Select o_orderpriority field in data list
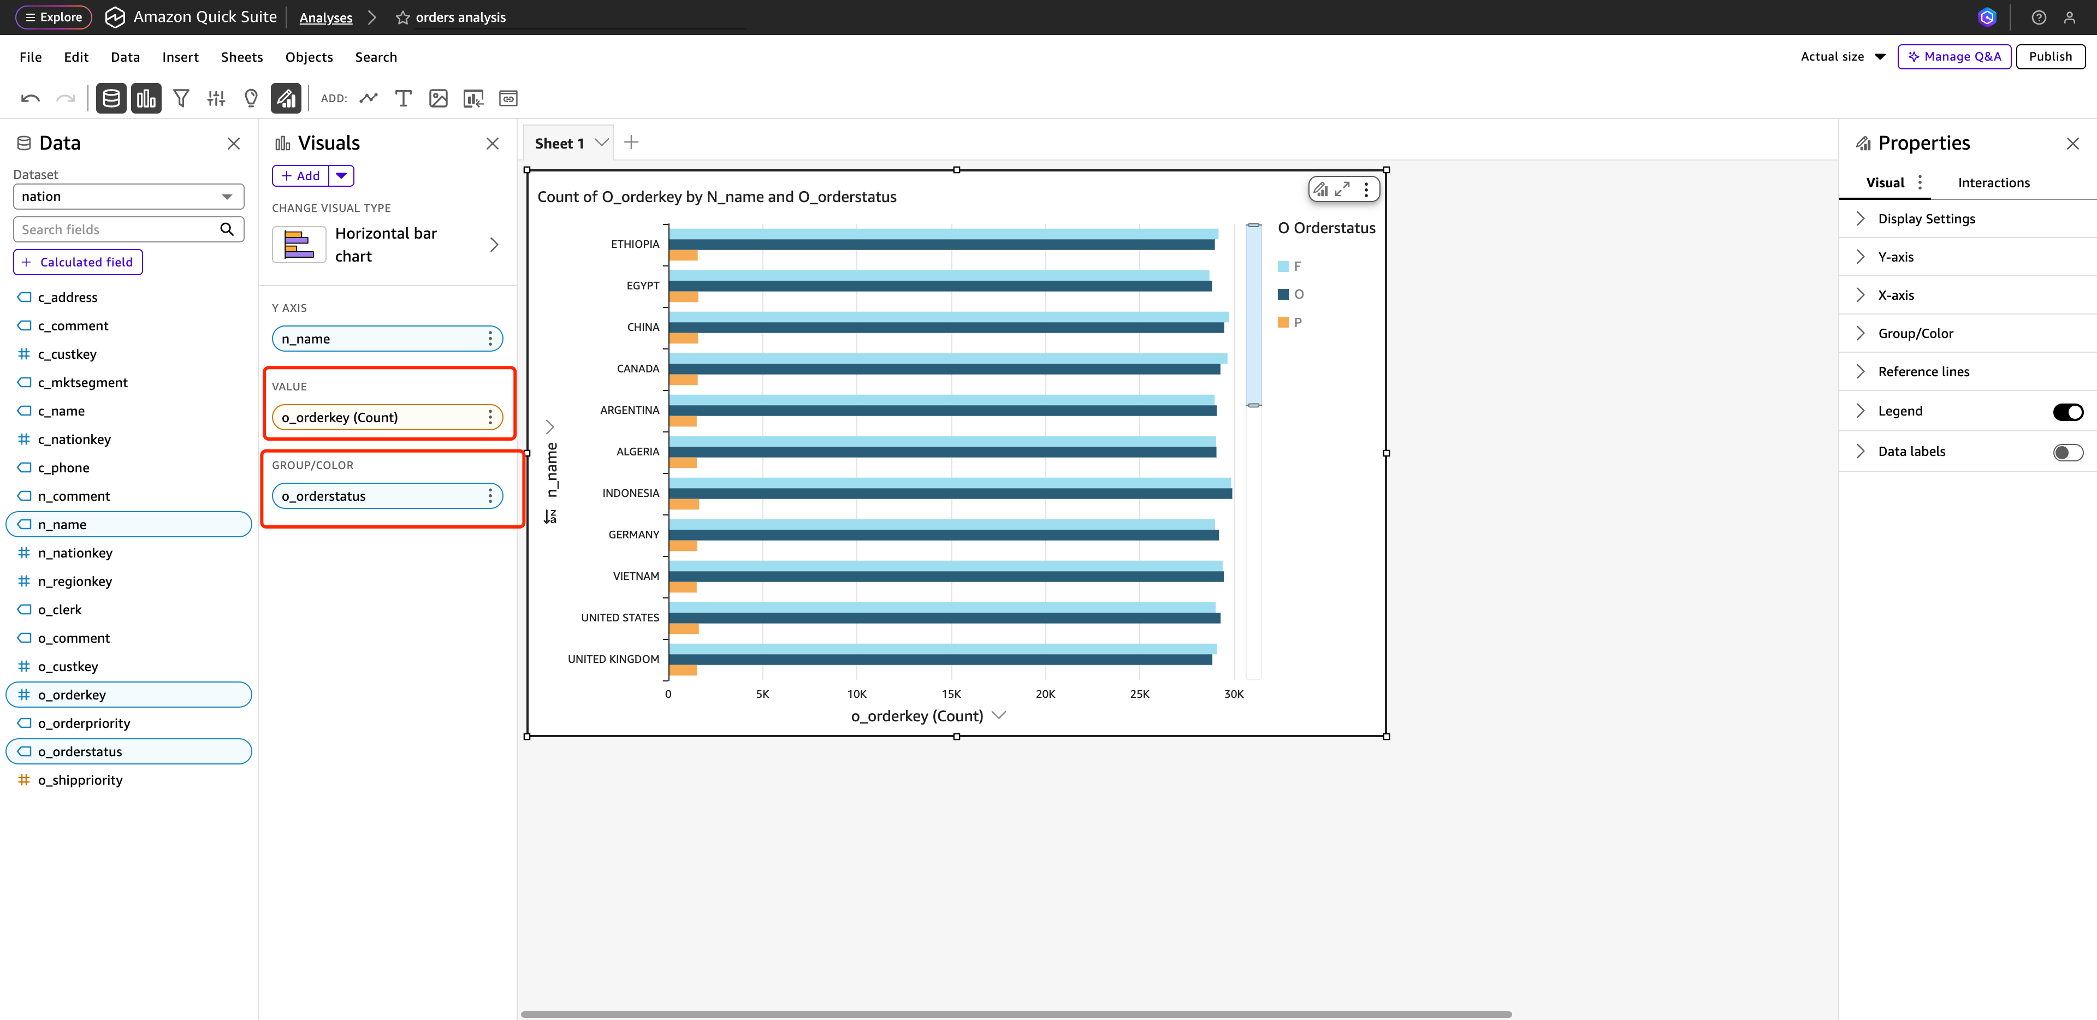 [84, 723]
